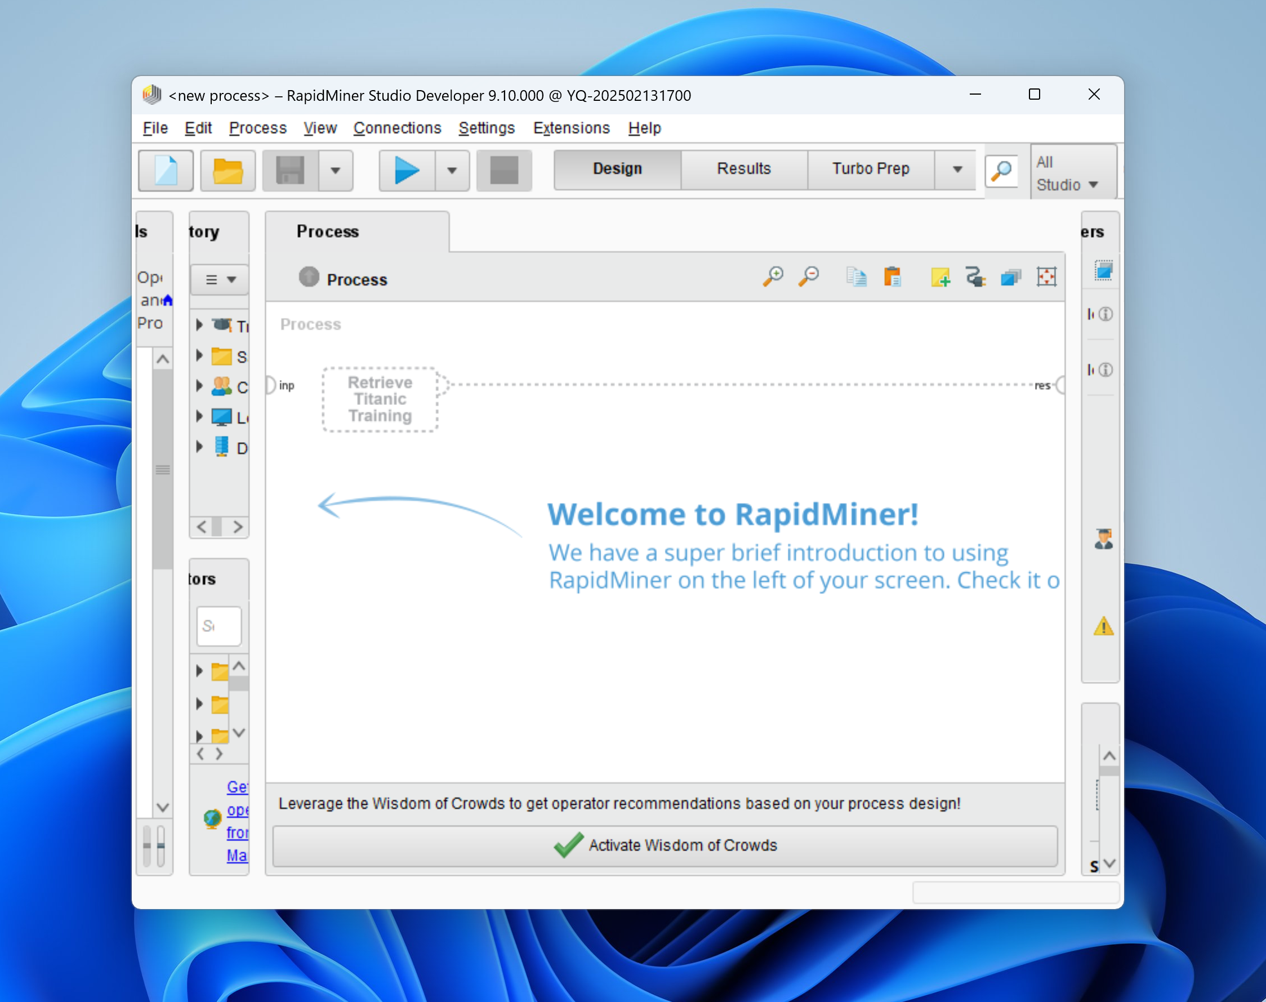
Task: Select the Process panel tab
Action: pos(356,231)
